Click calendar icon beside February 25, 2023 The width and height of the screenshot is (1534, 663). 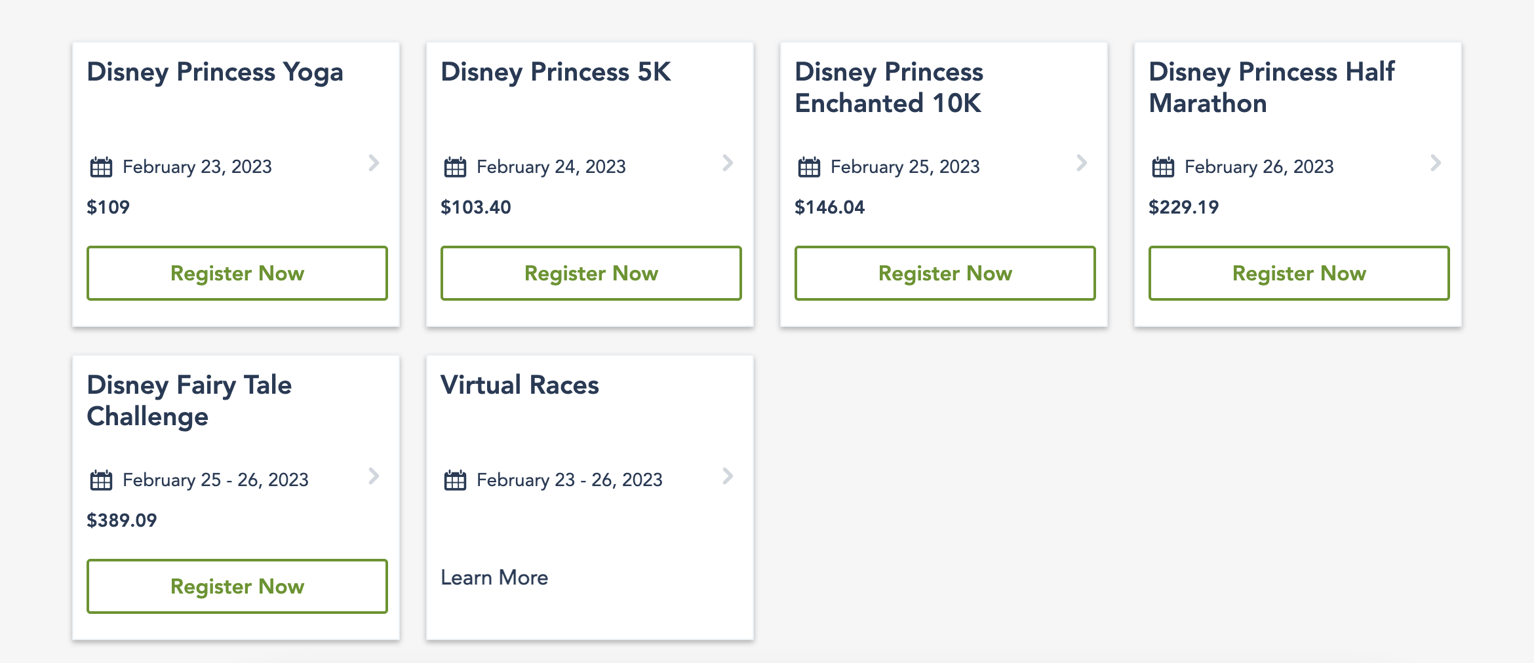coord(809,167)
